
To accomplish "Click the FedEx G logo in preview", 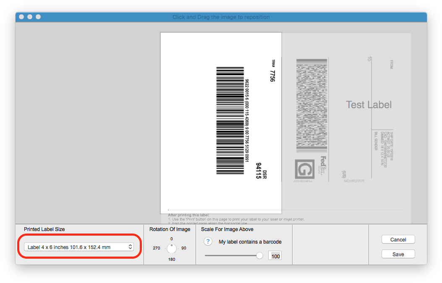I will coord(304,169).
